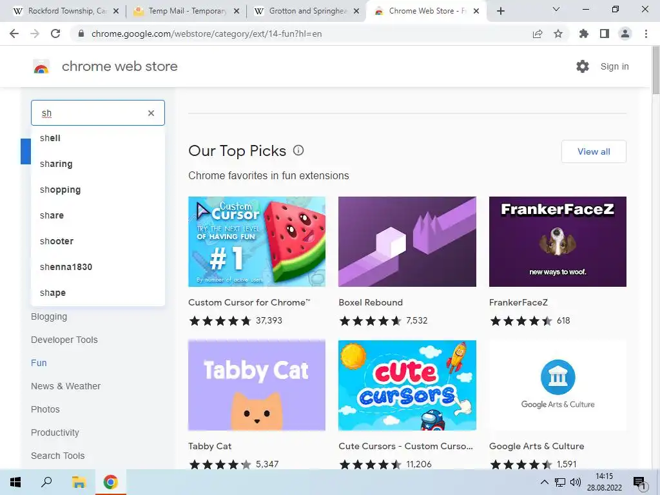The width and height of the screenshot is (660, 495).
Task: Close the Chrome Web Store tab
Action: (x=476, y=11)
